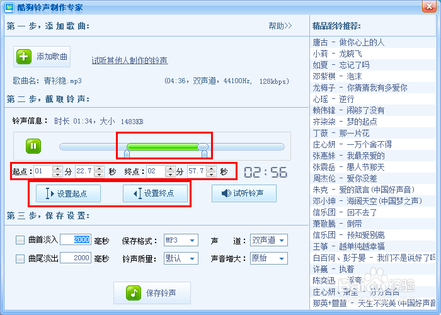Increase start seconds with up arrow
The height and width of the screenshot is (315, 441).
point(99,168)
